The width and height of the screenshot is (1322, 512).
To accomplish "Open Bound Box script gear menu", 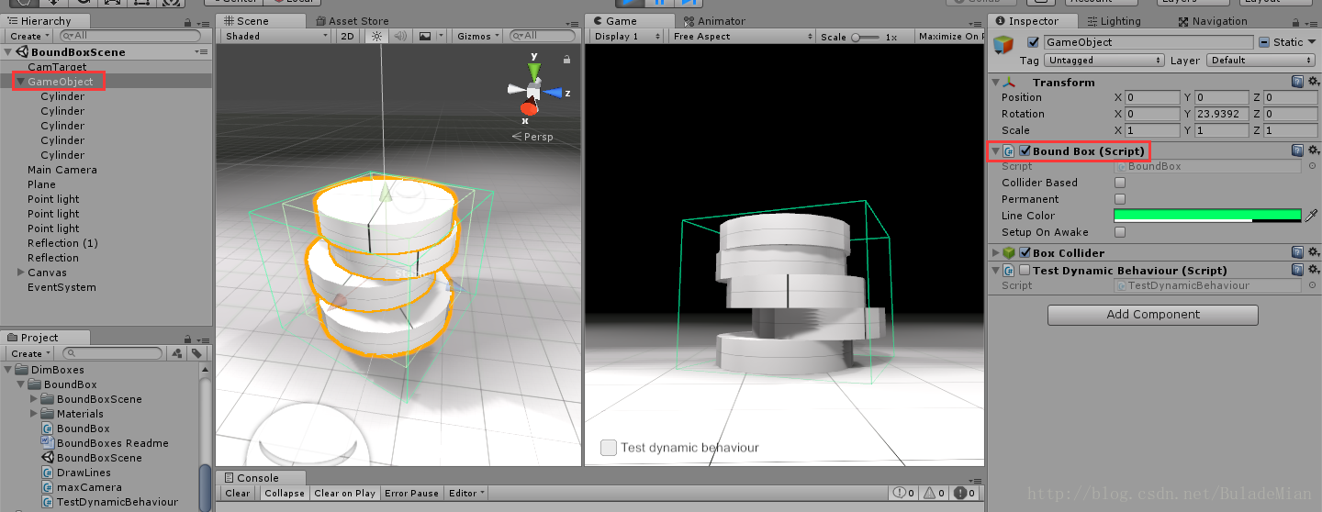I will (x=1313, y=150).
